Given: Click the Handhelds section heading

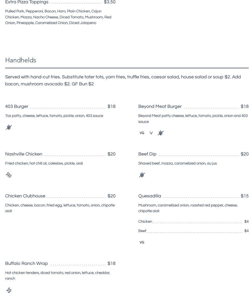Looking at the screenshot, I should click(x=21, y=60).
